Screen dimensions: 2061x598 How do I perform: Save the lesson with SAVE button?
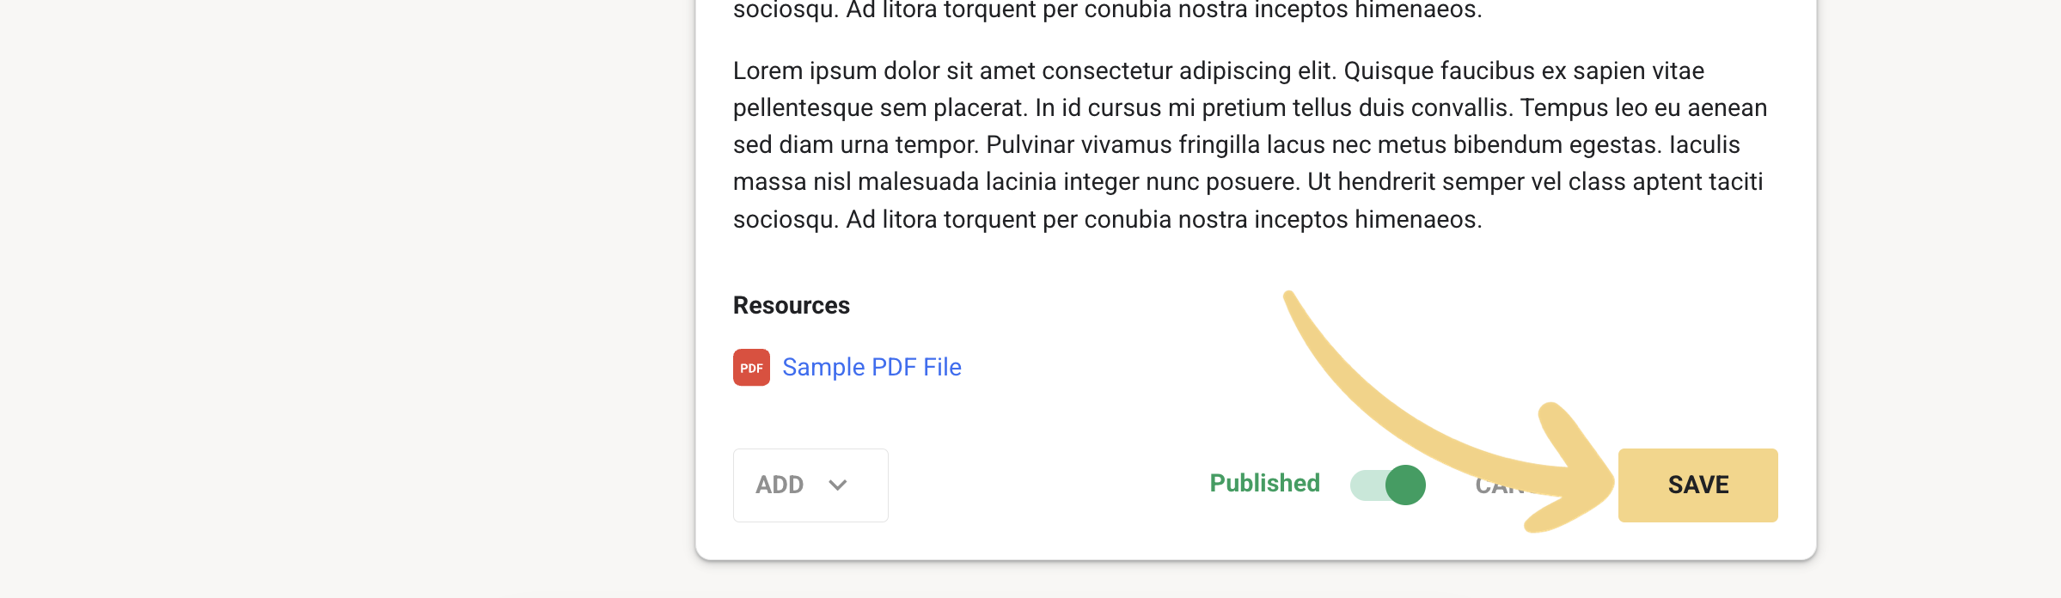click(x=1697, y=485)
